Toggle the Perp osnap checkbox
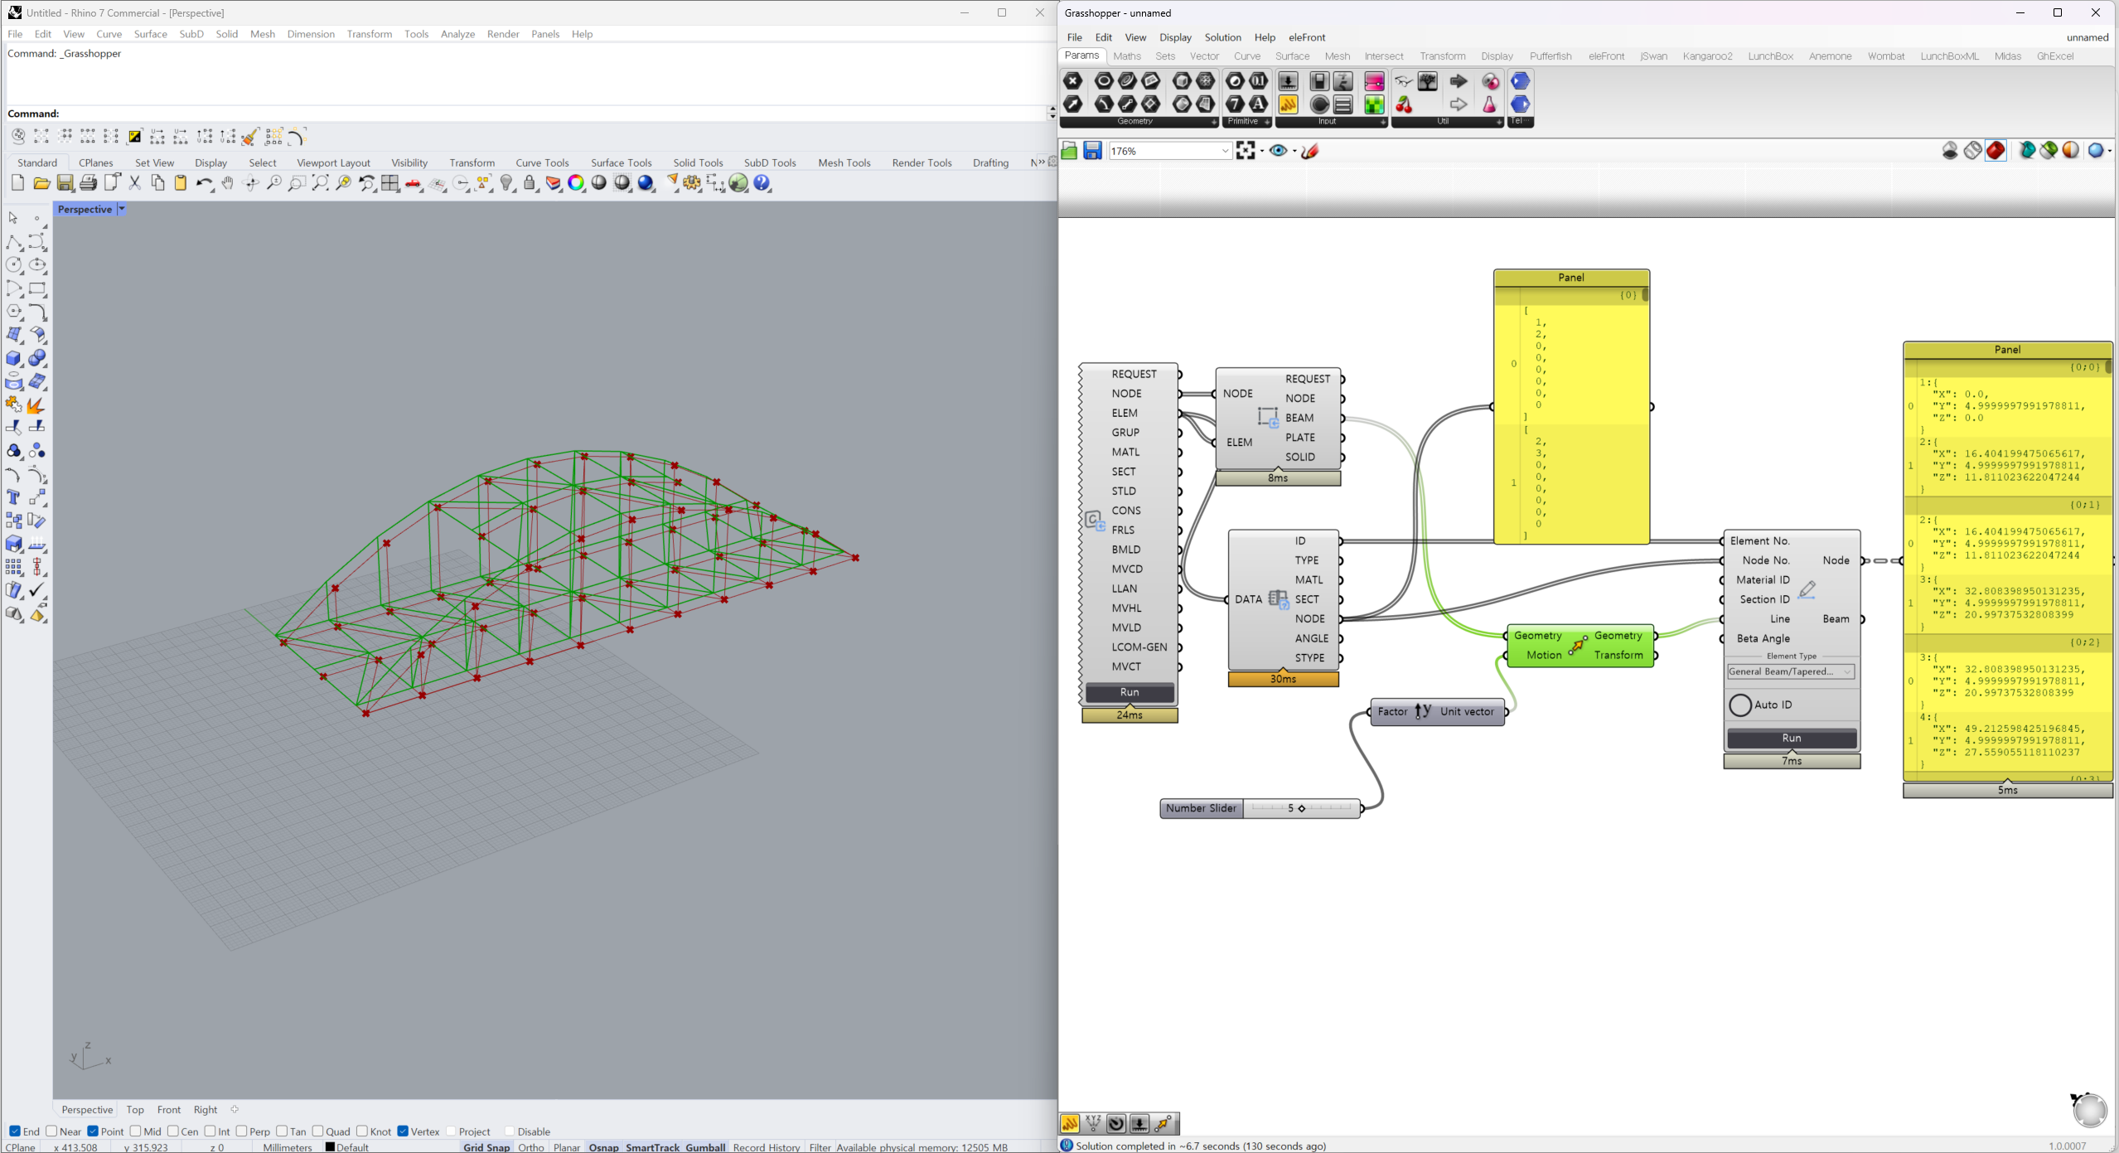This screenshot has height=1153, width=2119. point(241,1131)
